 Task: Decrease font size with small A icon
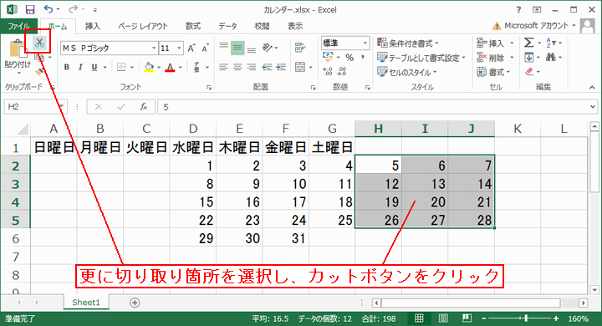205,48
